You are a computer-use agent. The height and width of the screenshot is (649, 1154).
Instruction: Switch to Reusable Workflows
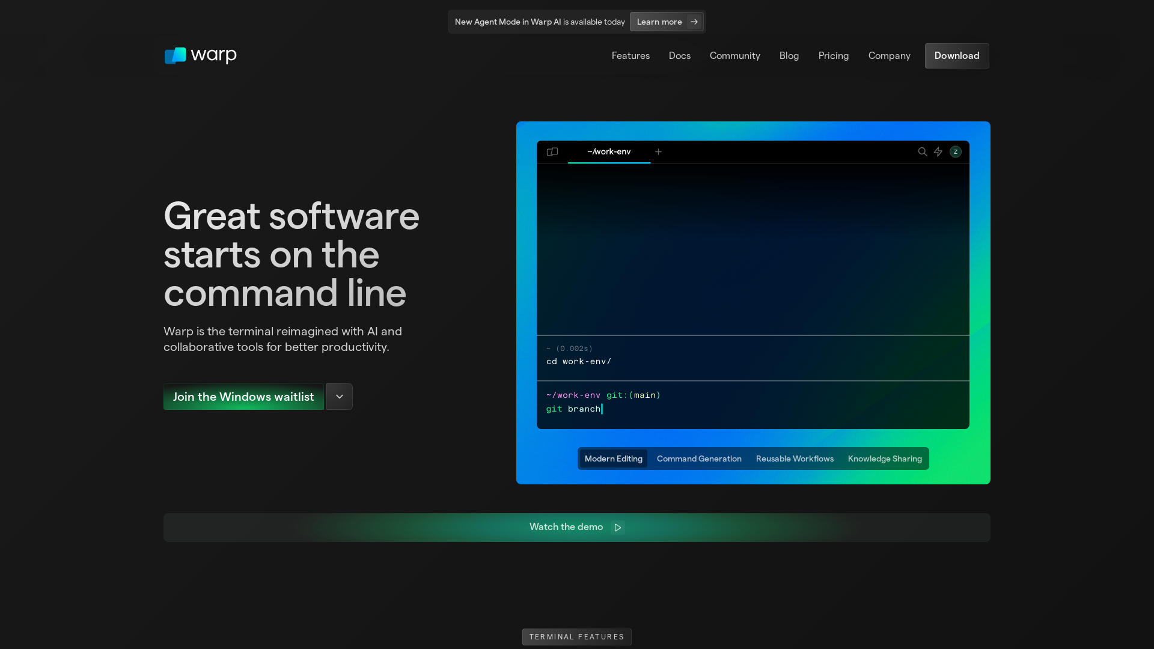pos(795,459)
